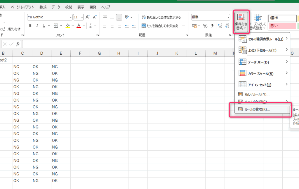Click the insert function fx icon
Screen dimensions: 299x189
click(18, 44)
